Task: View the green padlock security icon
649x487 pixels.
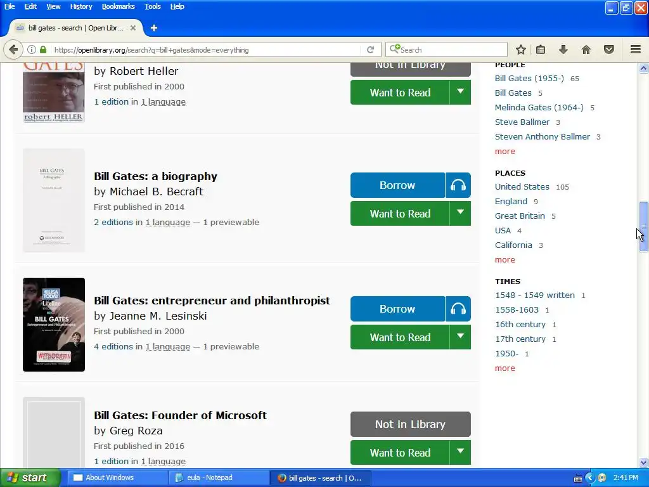Action: click(x=43, y=49)
